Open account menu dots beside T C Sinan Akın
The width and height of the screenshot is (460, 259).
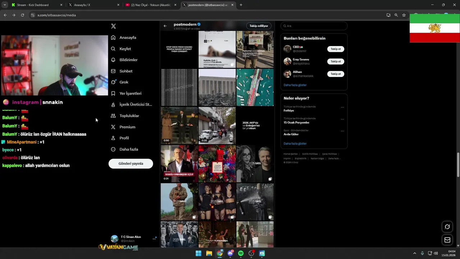(154, 238)
